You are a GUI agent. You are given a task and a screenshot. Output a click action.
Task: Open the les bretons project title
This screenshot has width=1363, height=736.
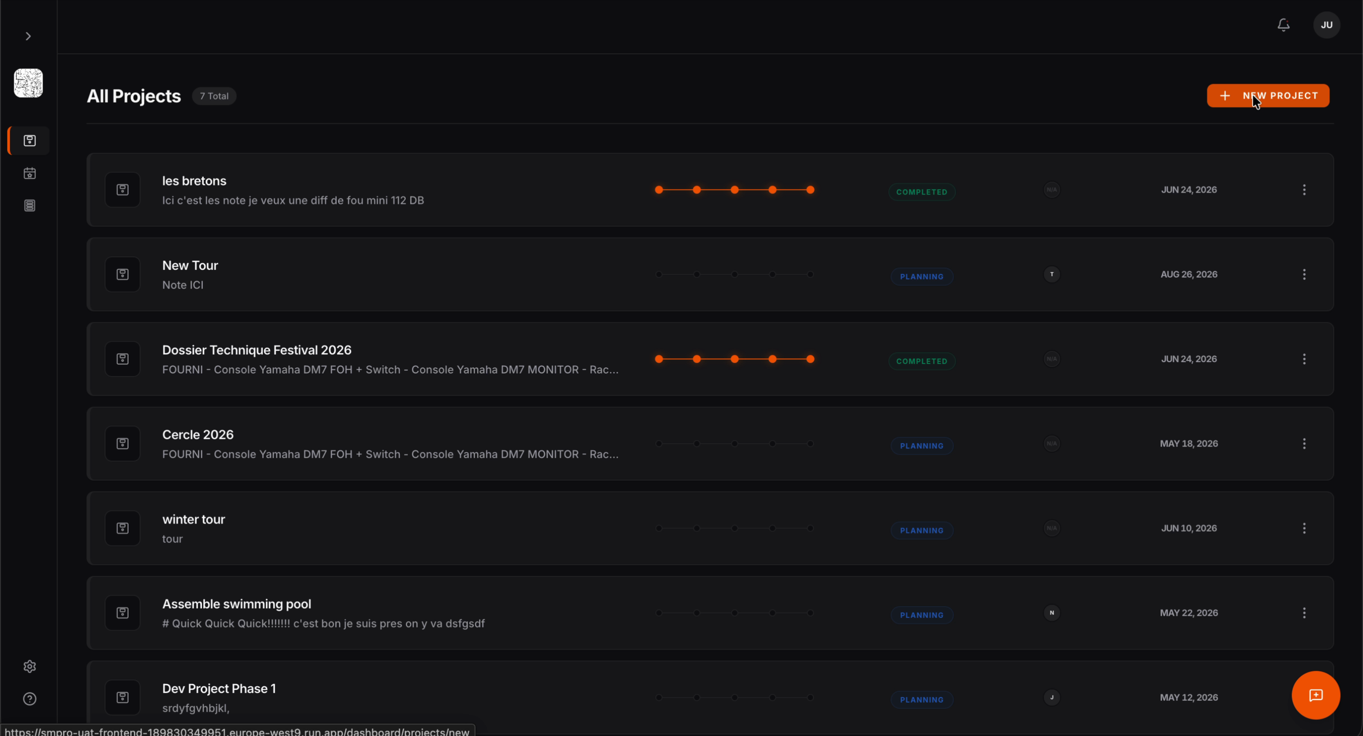[x=194, y=181]
